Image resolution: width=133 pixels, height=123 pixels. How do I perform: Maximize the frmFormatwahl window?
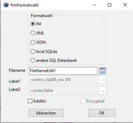tap(110, 5)
